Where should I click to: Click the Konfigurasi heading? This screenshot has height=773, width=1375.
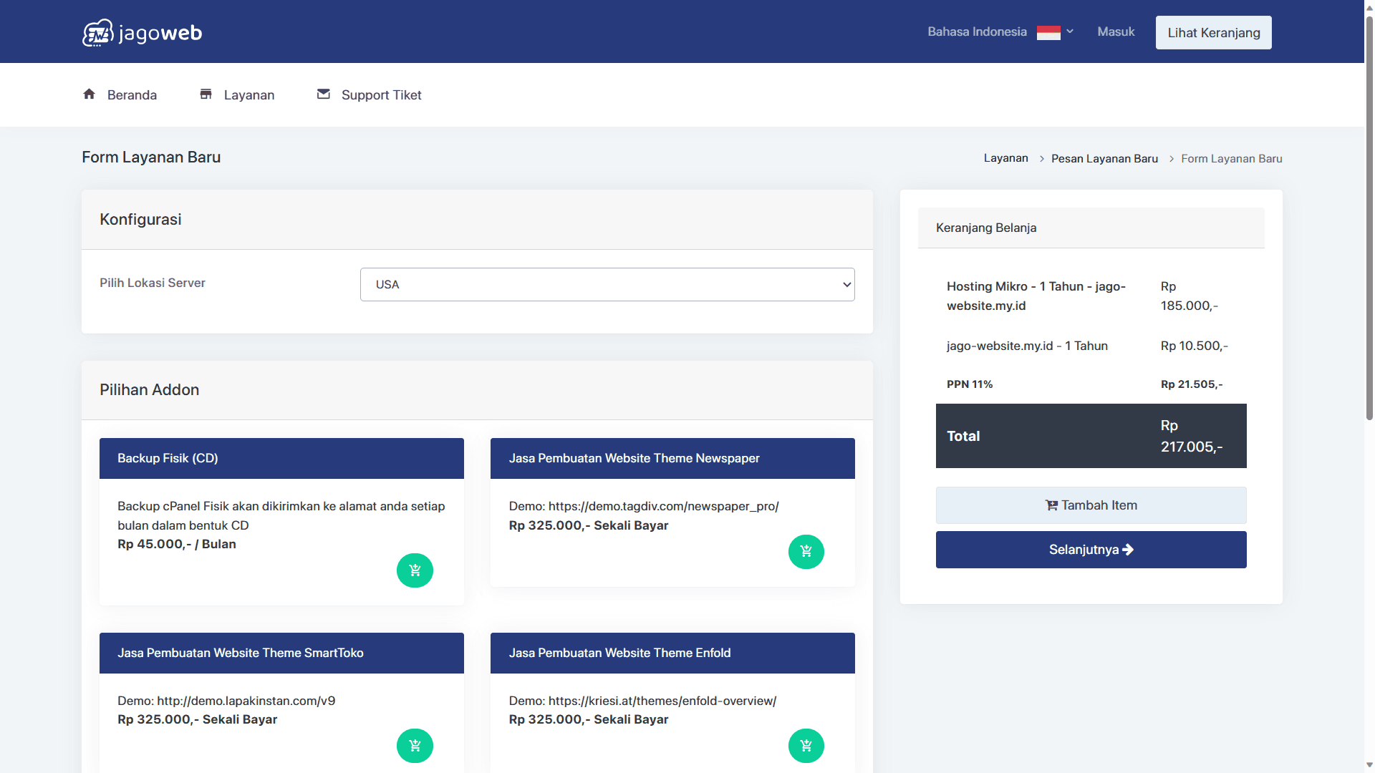[x=140, y=220]
